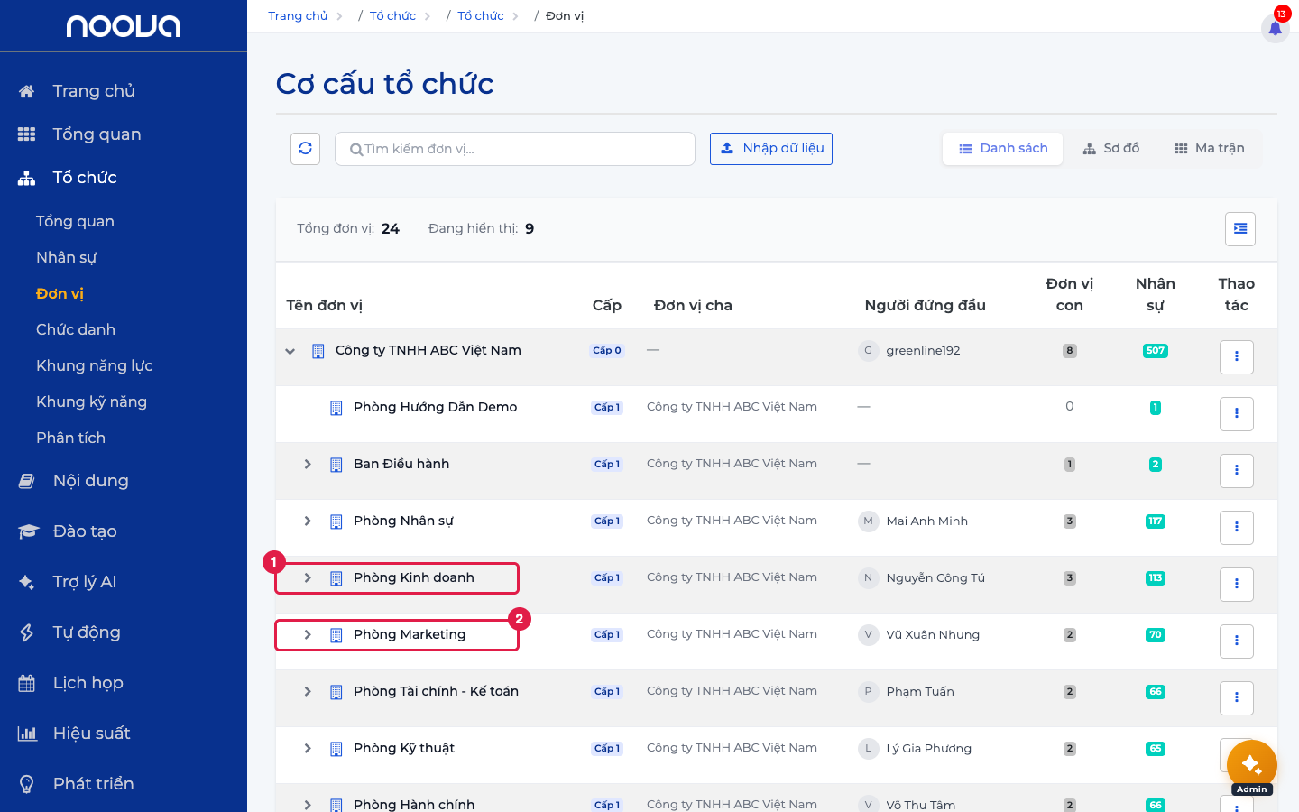Open actions menu for Phòng Nhân sự
Screen dimensions: 1299x812
[x=1237, y=528]
